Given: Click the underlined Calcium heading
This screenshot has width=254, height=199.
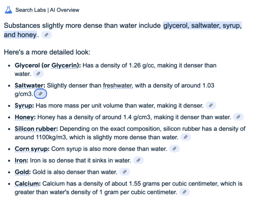Looking at the screenshot, I should pos(28,184).
